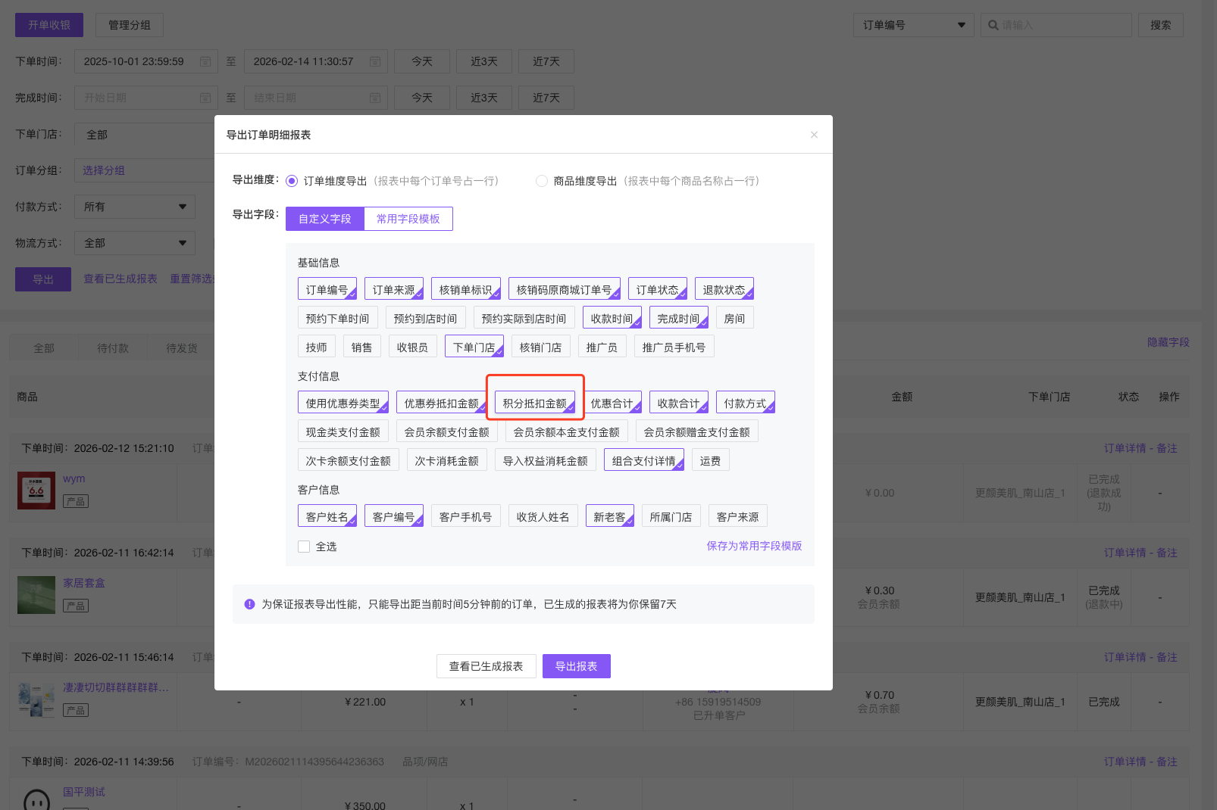Toggle the 积分抵扣金额 field
The image size is (1217, 810).
point(535,403)
